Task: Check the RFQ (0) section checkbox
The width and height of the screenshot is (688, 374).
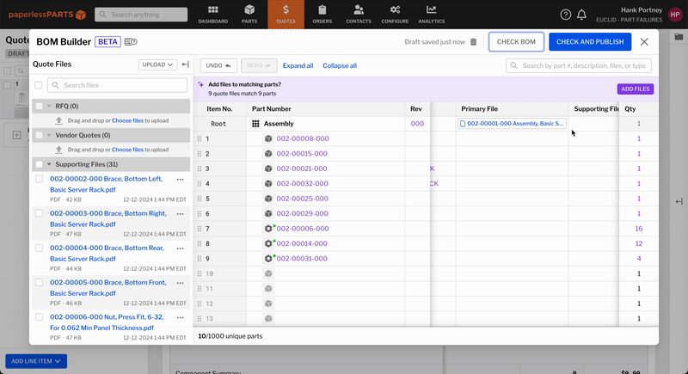Action: click(x=39, y=106)
